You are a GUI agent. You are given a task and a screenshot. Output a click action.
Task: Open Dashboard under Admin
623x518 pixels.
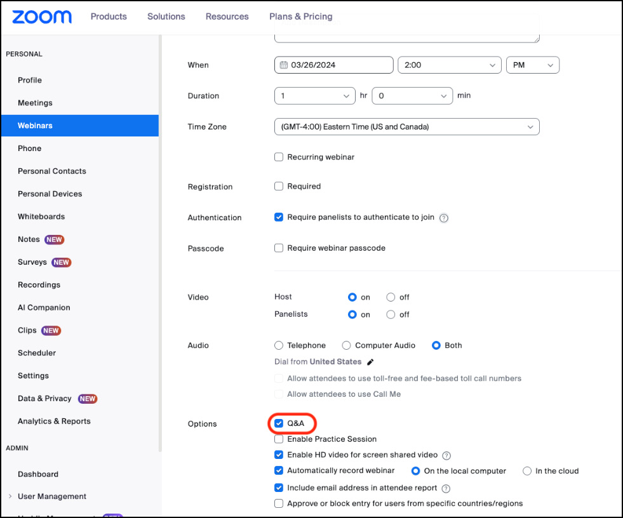(x=38, y=474)
